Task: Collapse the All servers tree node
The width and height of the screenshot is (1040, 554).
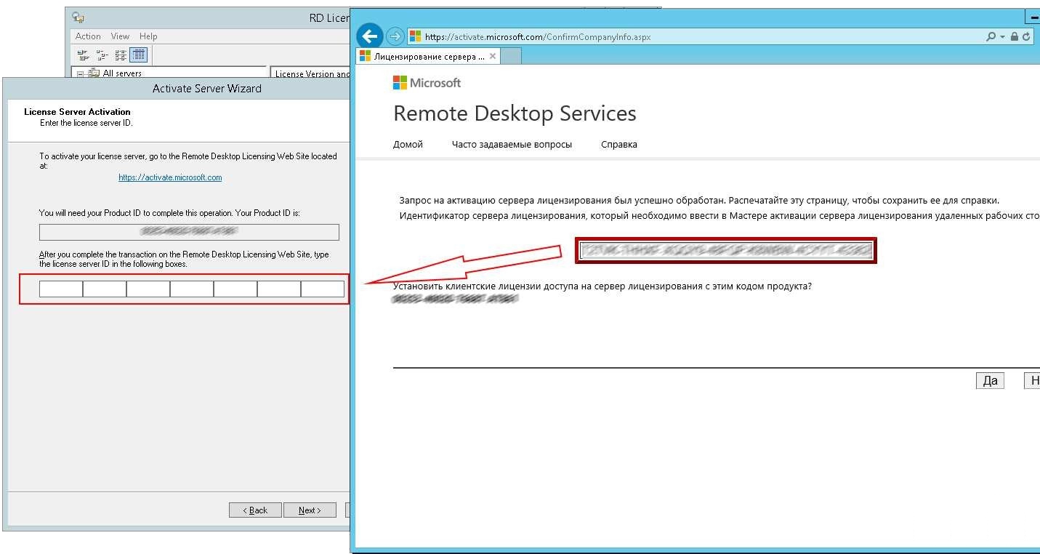Action: (81, 74)
